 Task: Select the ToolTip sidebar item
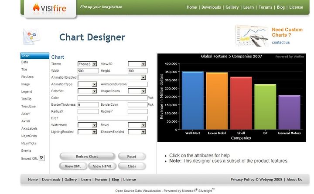point(27,99)
